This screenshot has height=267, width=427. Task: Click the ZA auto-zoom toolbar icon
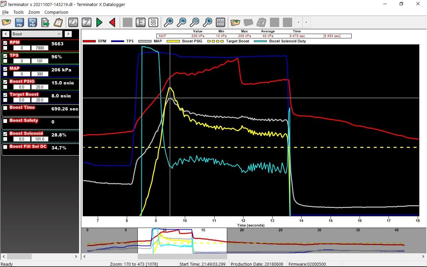click(x=73, y=22)
